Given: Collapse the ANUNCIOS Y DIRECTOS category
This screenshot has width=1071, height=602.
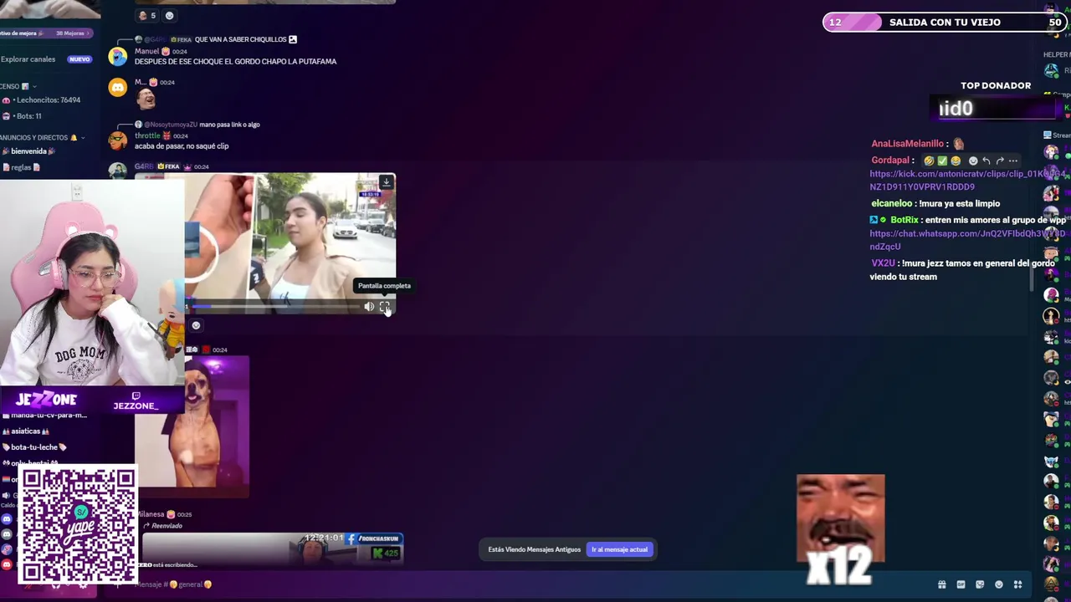Looking at the screenshot, I should pos(42,137).
